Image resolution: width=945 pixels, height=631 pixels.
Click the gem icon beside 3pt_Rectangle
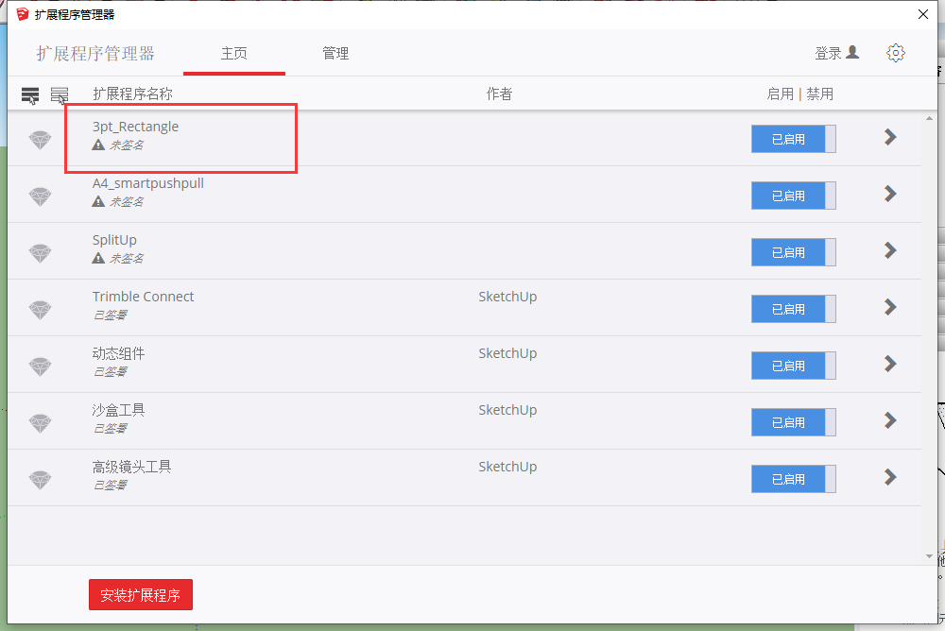(x=40, y=140)
